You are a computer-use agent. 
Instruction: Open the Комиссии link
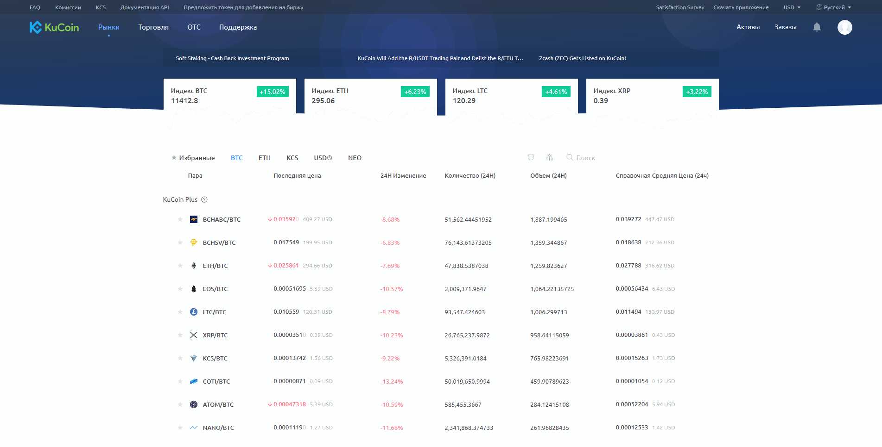point(68,7)
